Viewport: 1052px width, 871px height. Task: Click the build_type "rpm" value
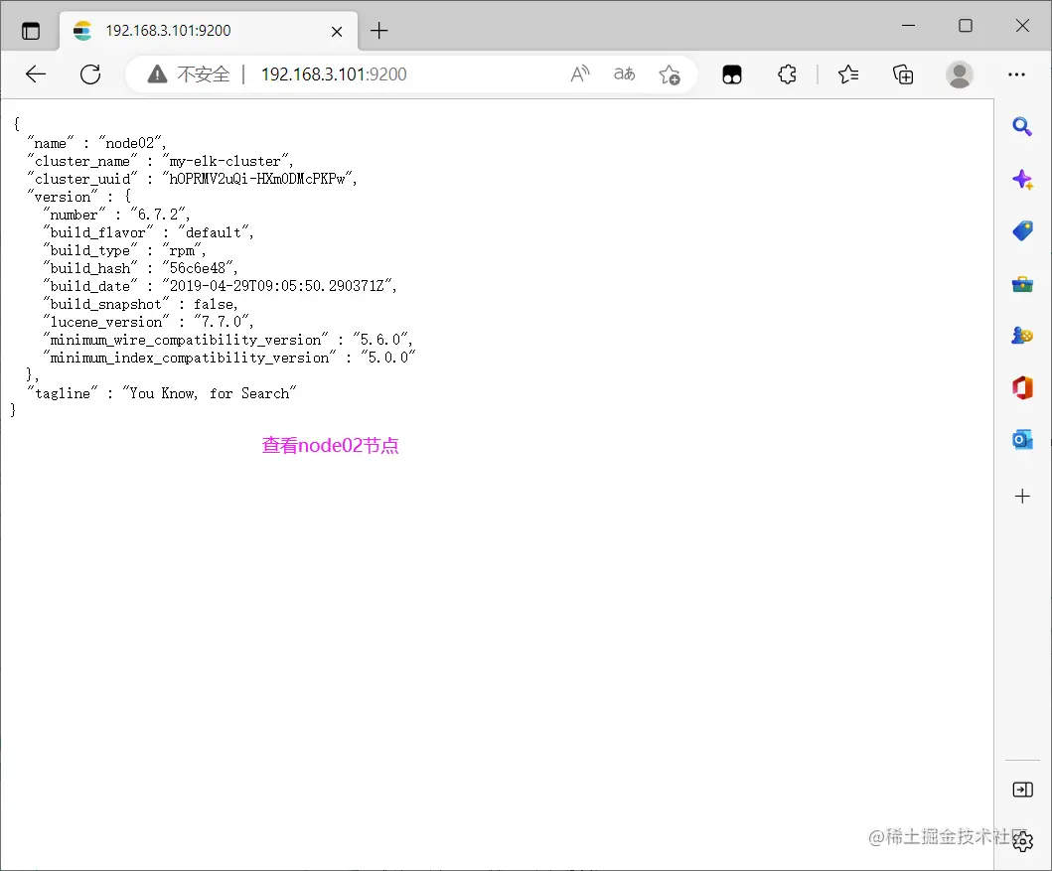point(182,251)
